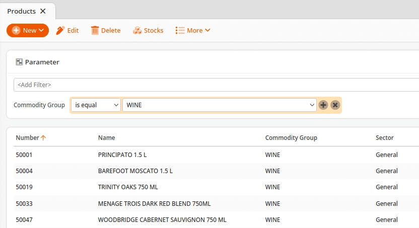Click the Delete trash icon
Screen dimensions: 419x228
tap(95, 30)
